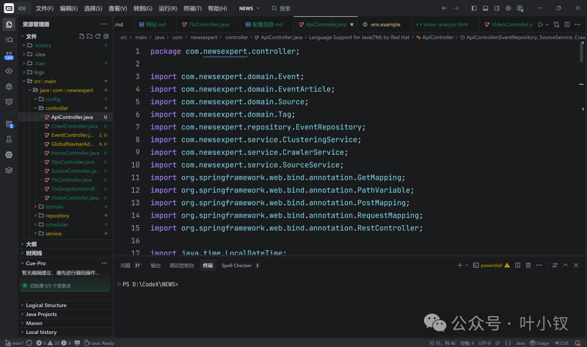Toggle the primary sidebar layout icon
Viewport: 587px width, 347px height.
[x=474, y=8]
